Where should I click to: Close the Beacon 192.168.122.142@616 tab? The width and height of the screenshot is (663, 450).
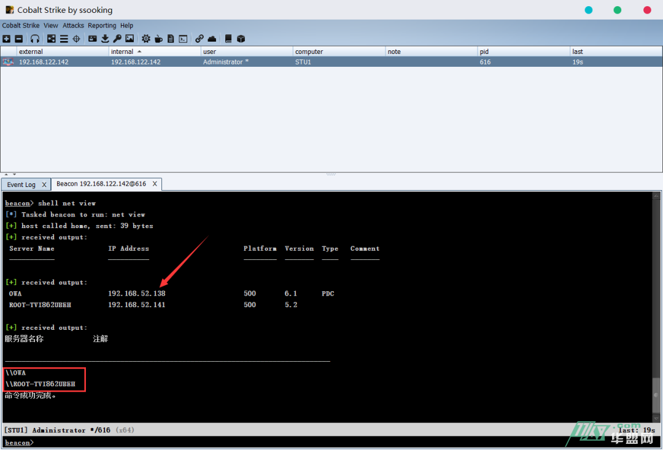coord(155,184)
